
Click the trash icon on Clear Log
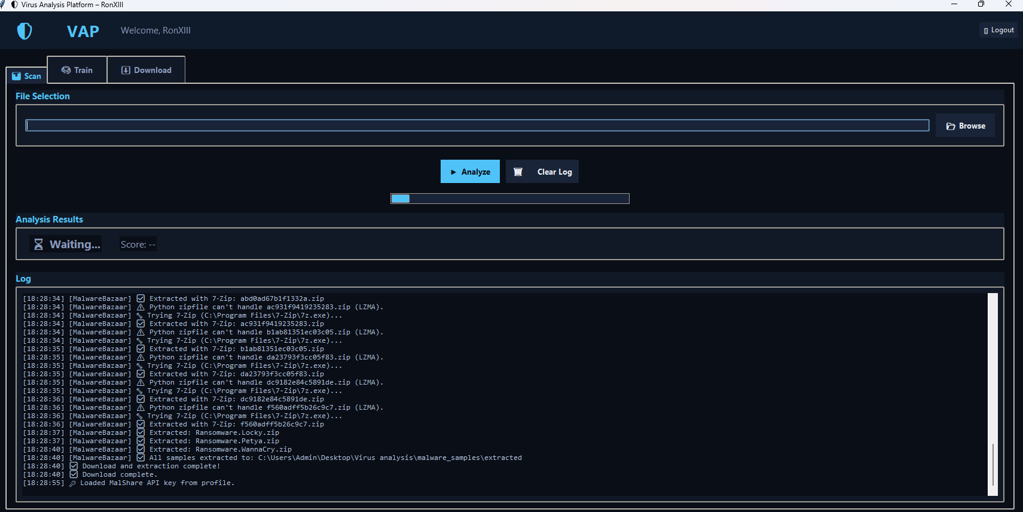(518, 172)
